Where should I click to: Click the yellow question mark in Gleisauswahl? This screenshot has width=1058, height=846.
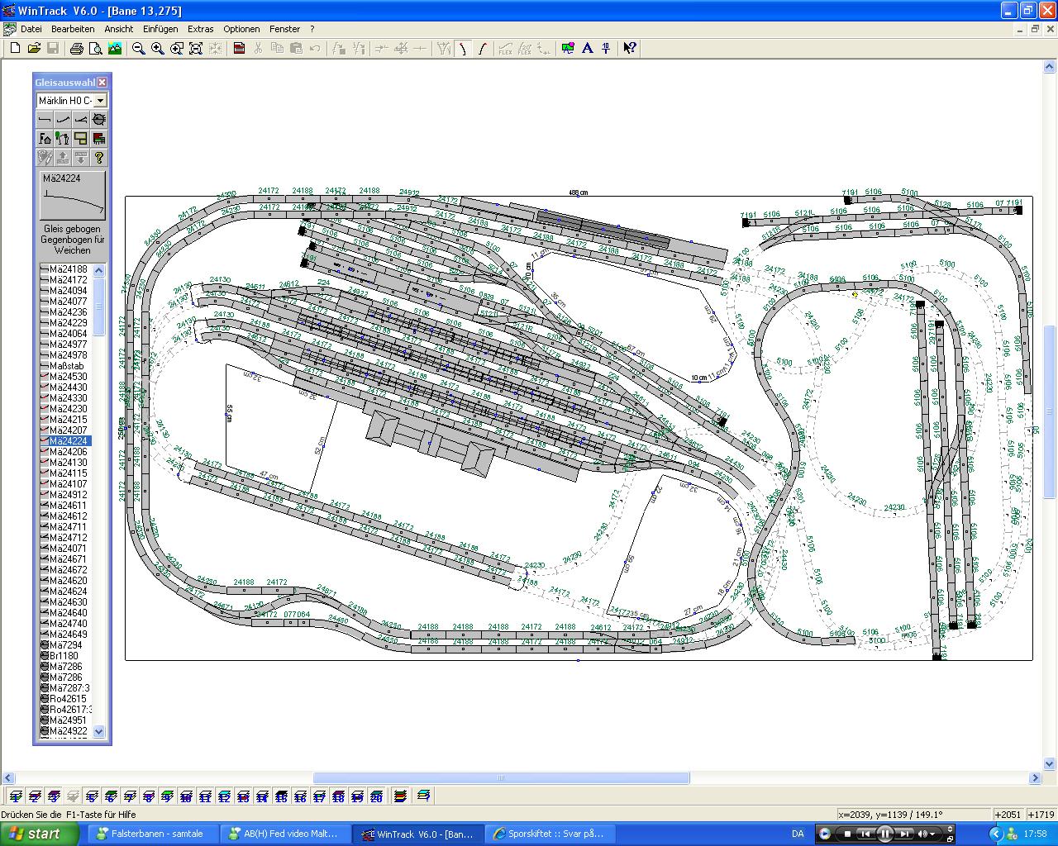[x=99, y=157]
